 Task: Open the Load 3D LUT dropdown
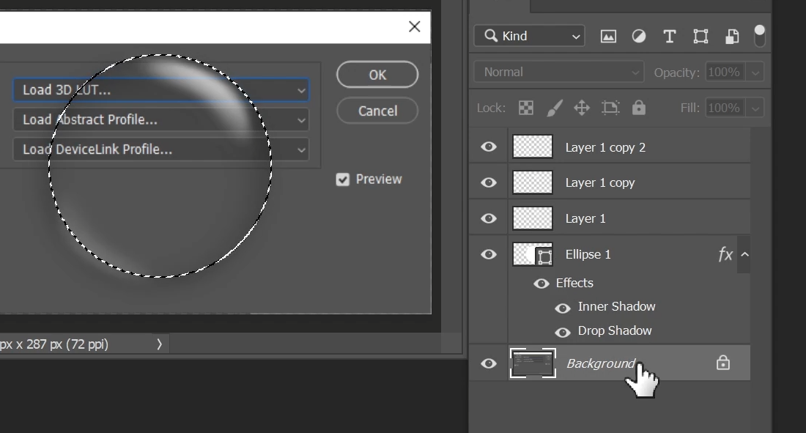160,90
